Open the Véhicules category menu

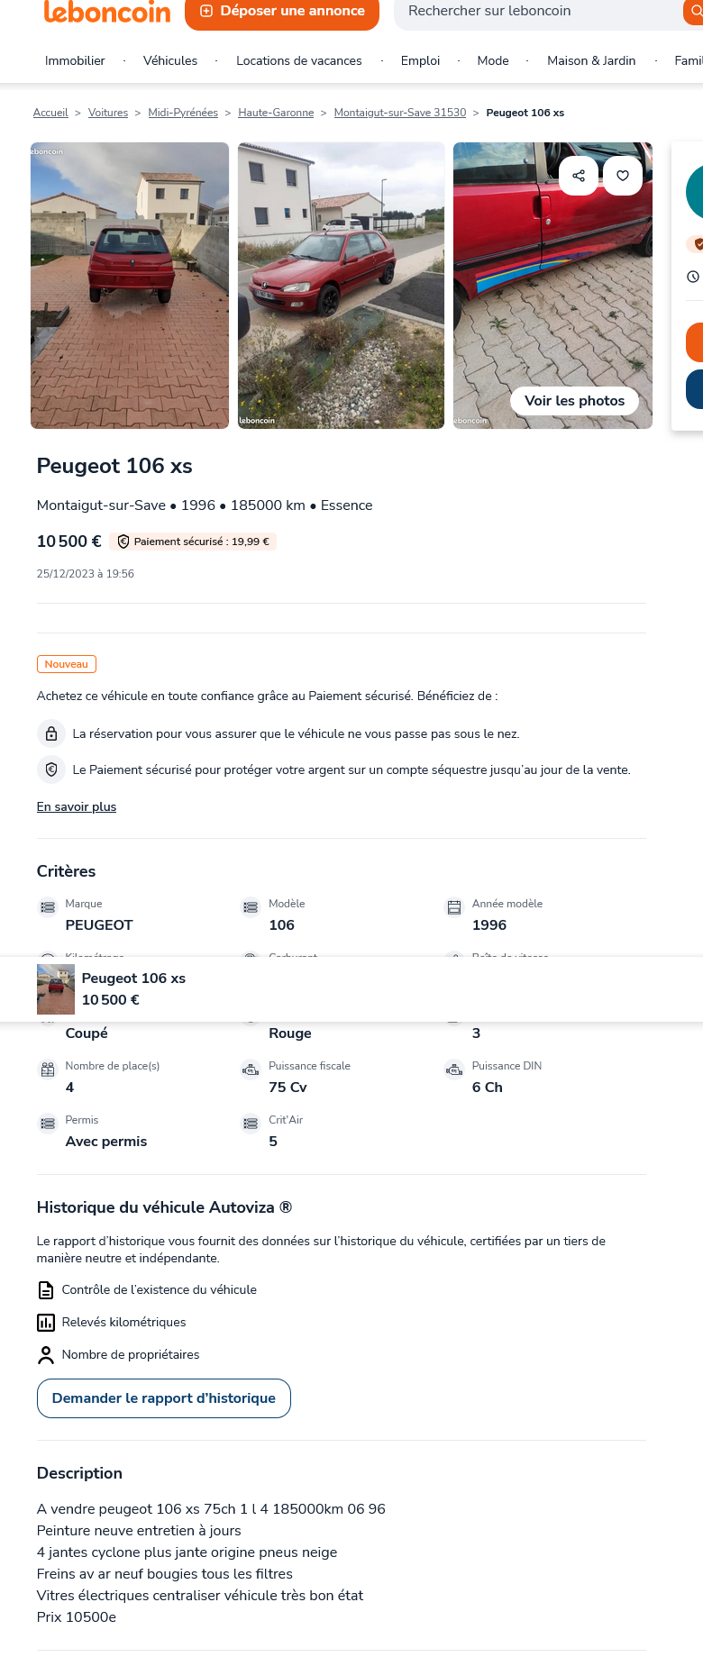170,60
